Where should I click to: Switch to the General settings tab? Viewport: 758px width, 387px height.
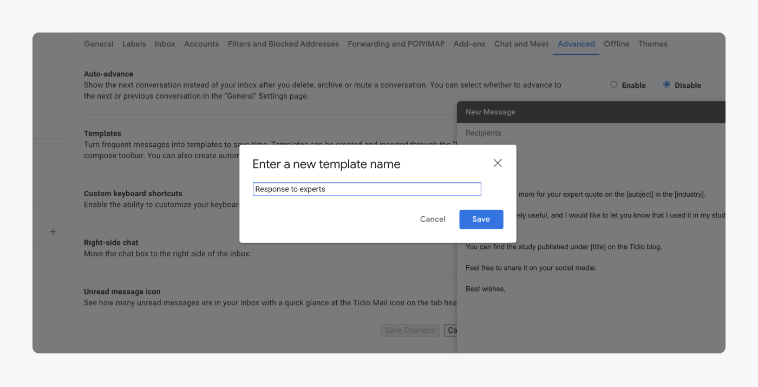pos(98,44)
